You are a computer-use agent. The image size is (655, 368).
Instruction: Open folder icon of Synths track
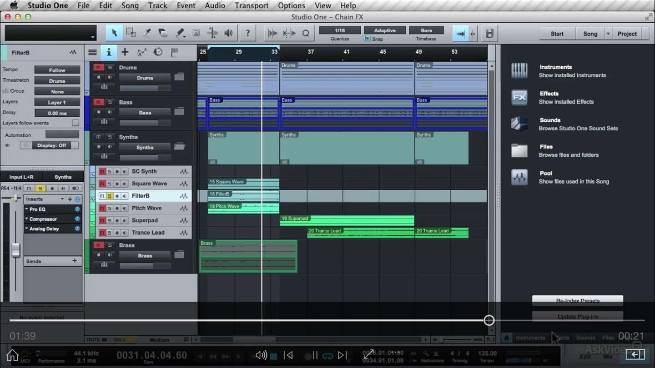pos(180,147)
